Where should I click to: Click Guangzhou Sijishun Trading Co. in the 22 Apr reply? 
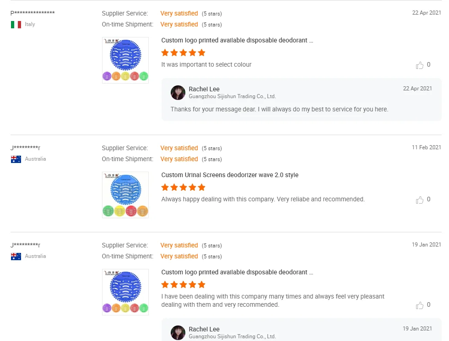point(232,96)
